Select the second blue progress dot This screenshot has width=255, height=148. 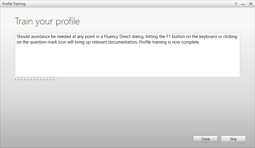(x=19, y=80)
